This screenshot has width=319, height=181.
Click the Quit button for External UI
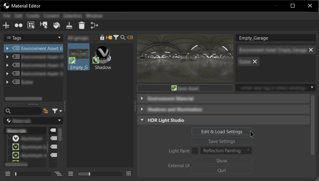click(222, 170)
